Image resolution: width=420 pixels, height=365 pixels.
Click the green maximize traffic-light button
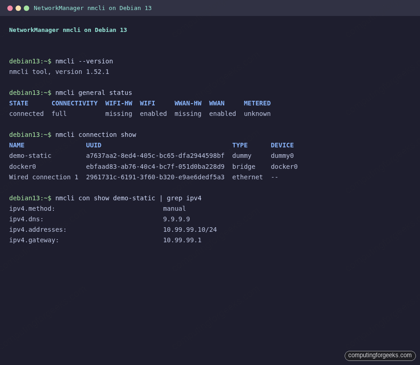point(26,8)
